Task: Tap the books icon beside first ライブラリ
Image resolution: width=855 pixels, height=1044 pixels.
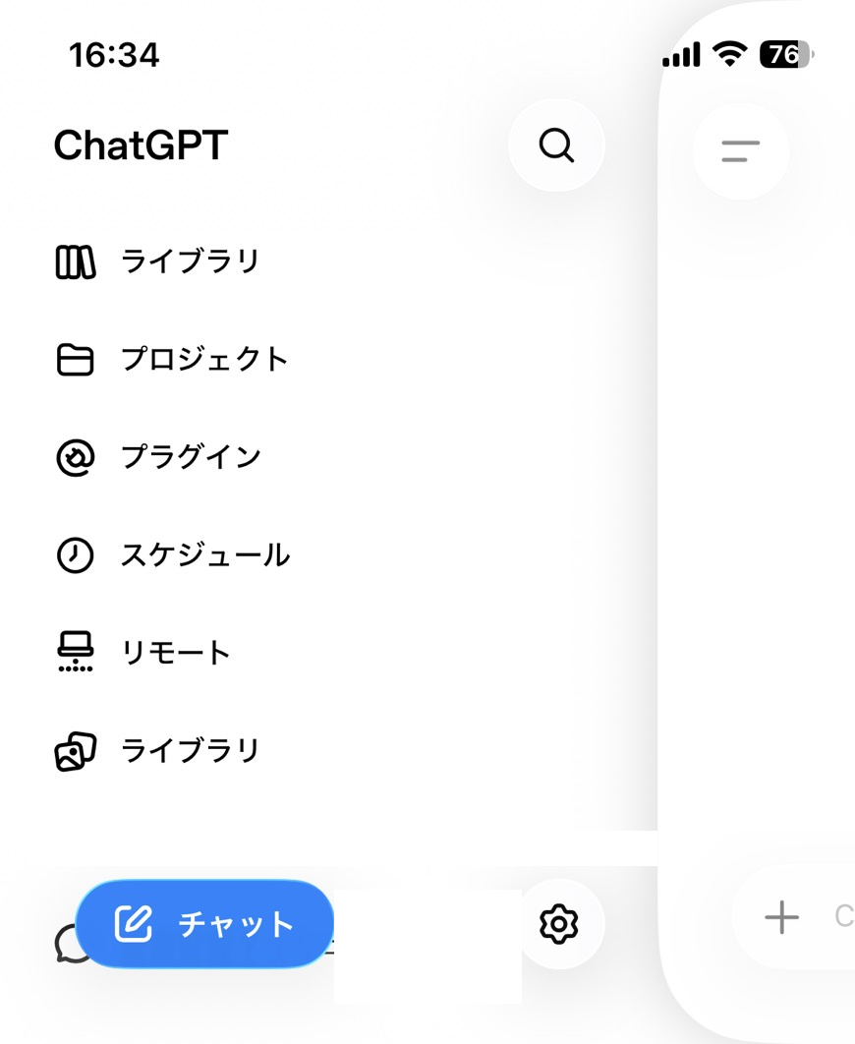Action: click(76, 261)
